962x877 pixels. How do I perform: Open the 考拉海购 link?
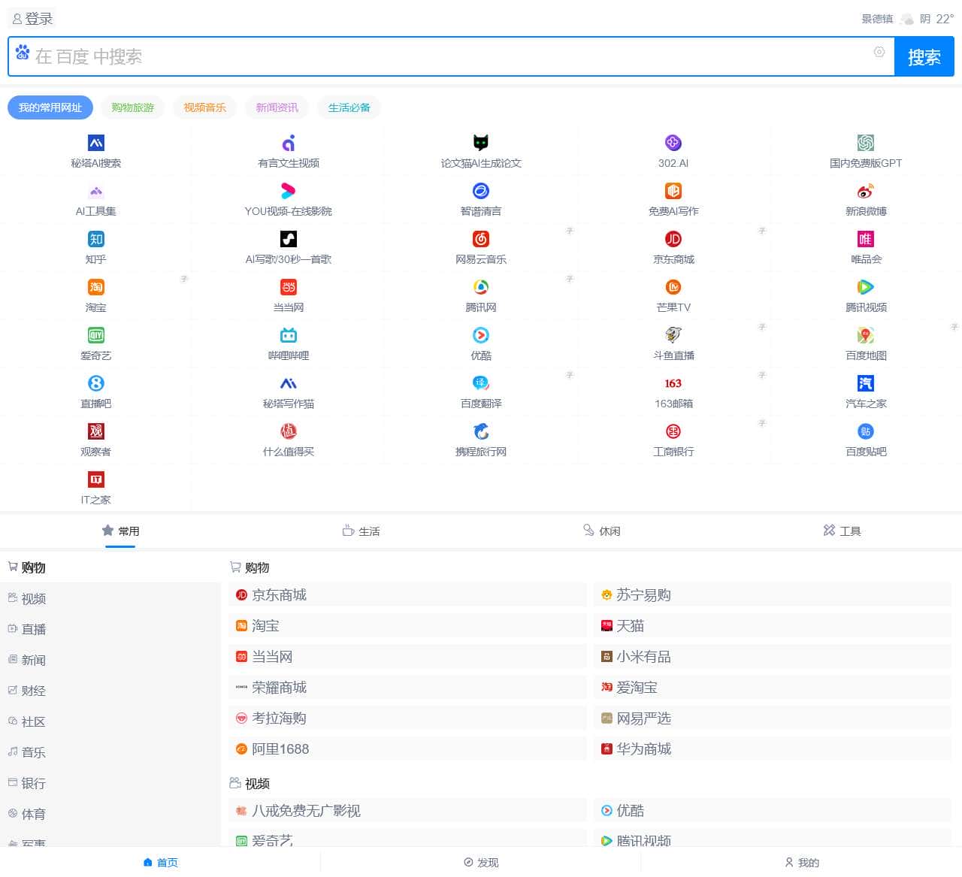click(408, 718)
